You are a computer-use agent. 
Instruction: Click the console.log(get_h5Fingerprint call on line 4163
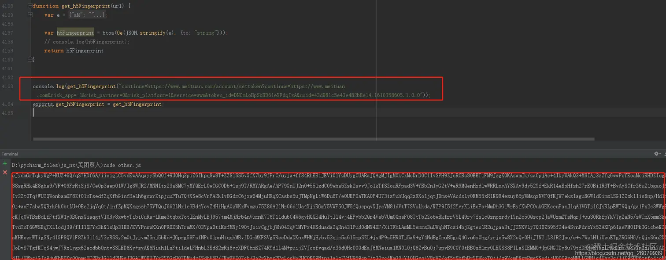point(74,87)
